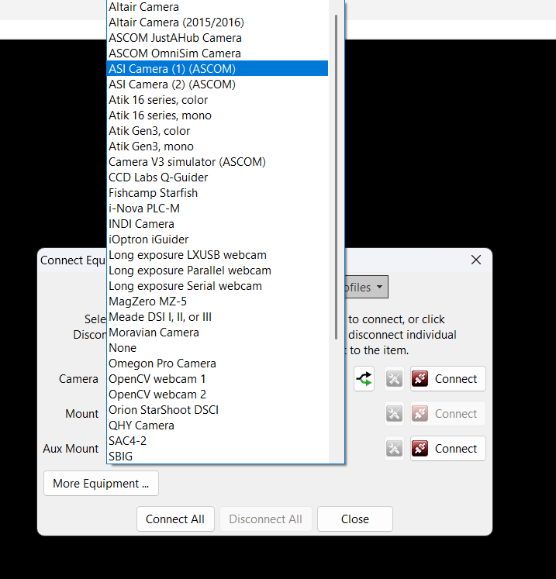Select SBIG camera entry

pos(217,457)
